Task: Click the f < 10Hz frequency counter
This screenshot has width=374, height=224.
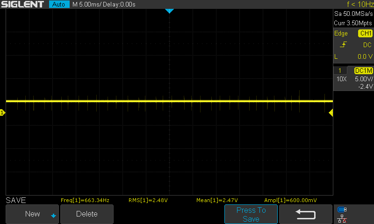Action: coord(360,4)
